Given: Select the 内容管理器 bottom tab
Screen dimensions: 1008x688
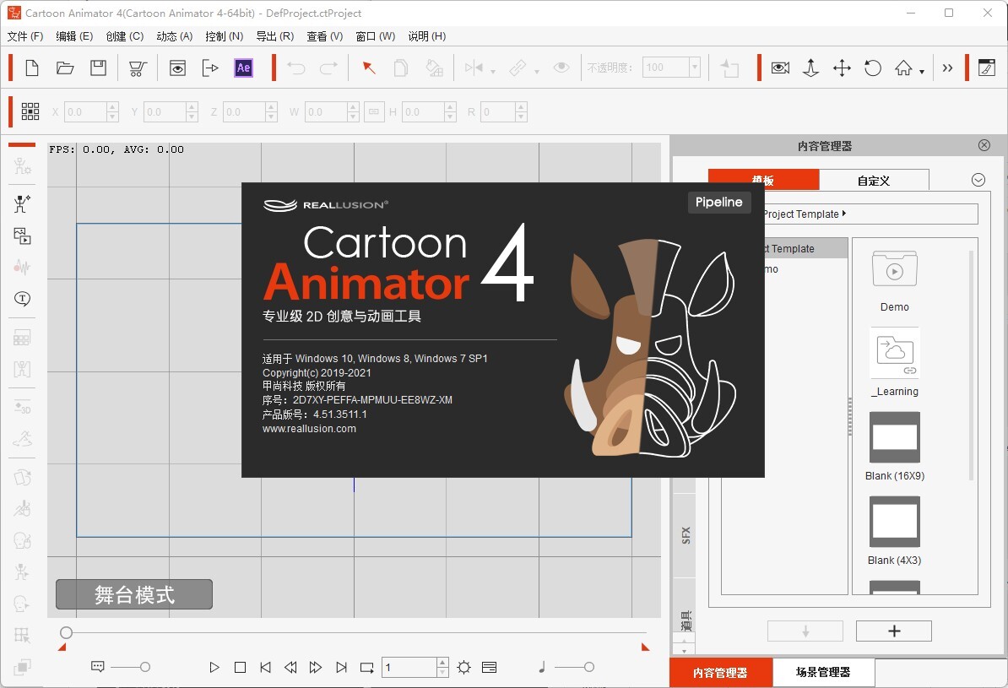Looking at the screenshot, I should tap(721, 673).
